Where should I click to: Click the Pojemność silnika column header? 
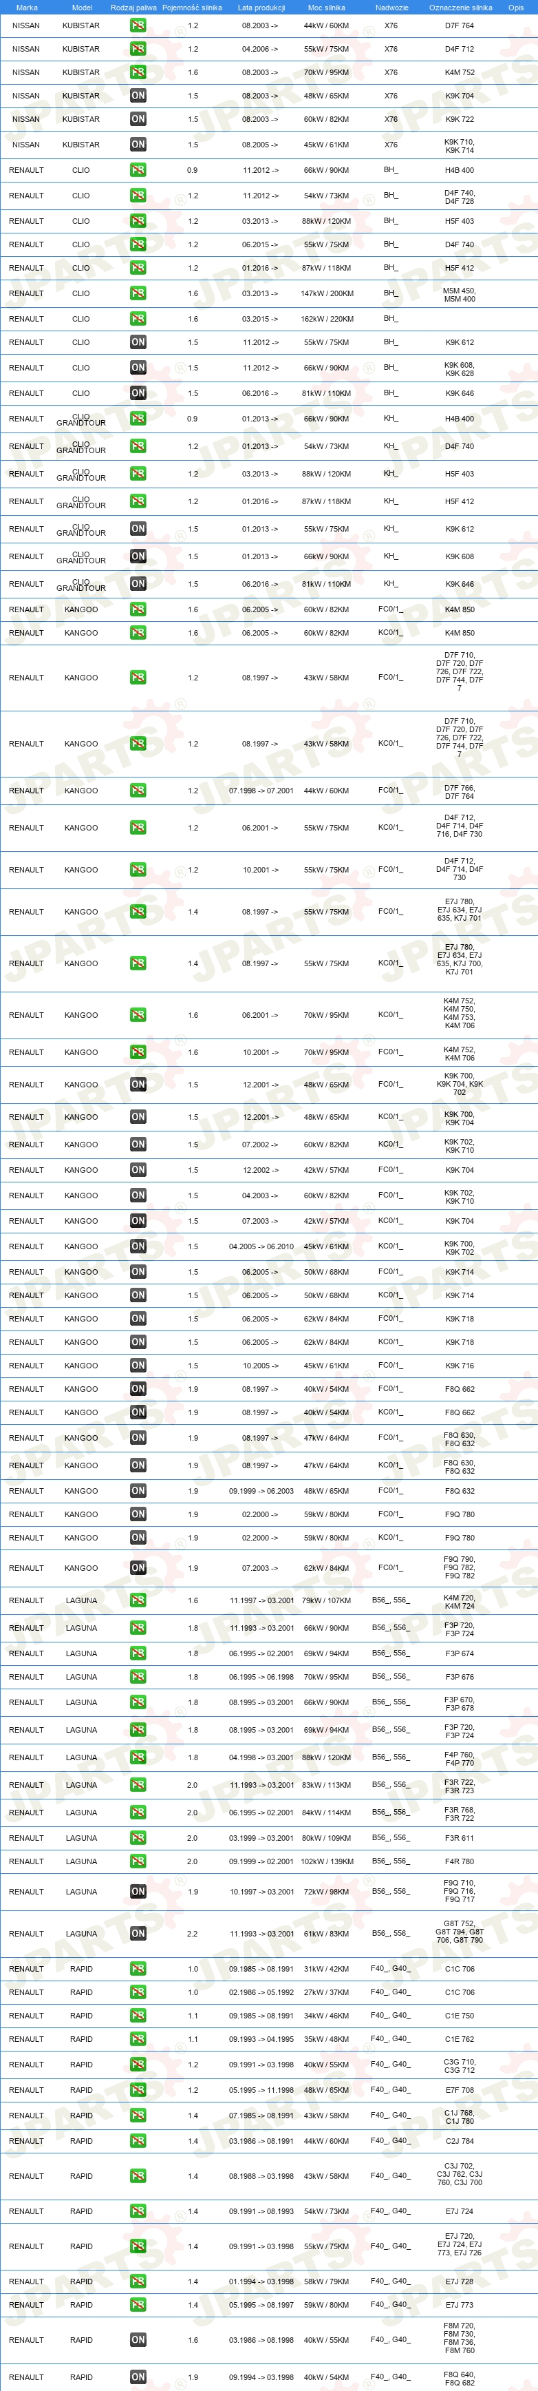[192, 8]
